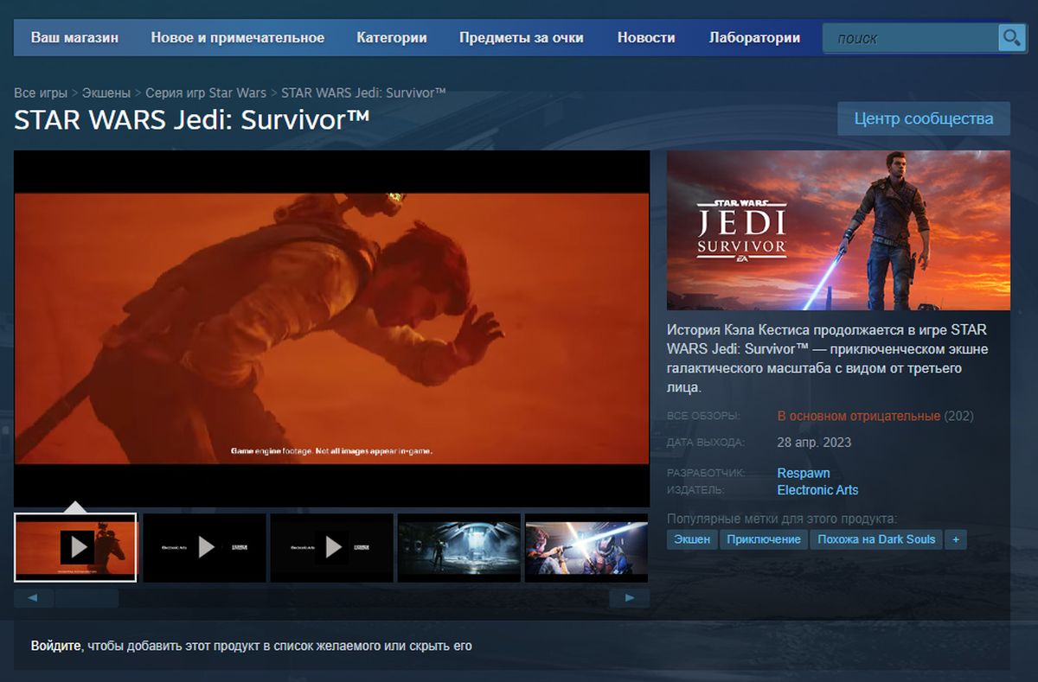Screen dimensions: 1038x682
Task: Click the Центр сообщества button
Action: [924, 118]
